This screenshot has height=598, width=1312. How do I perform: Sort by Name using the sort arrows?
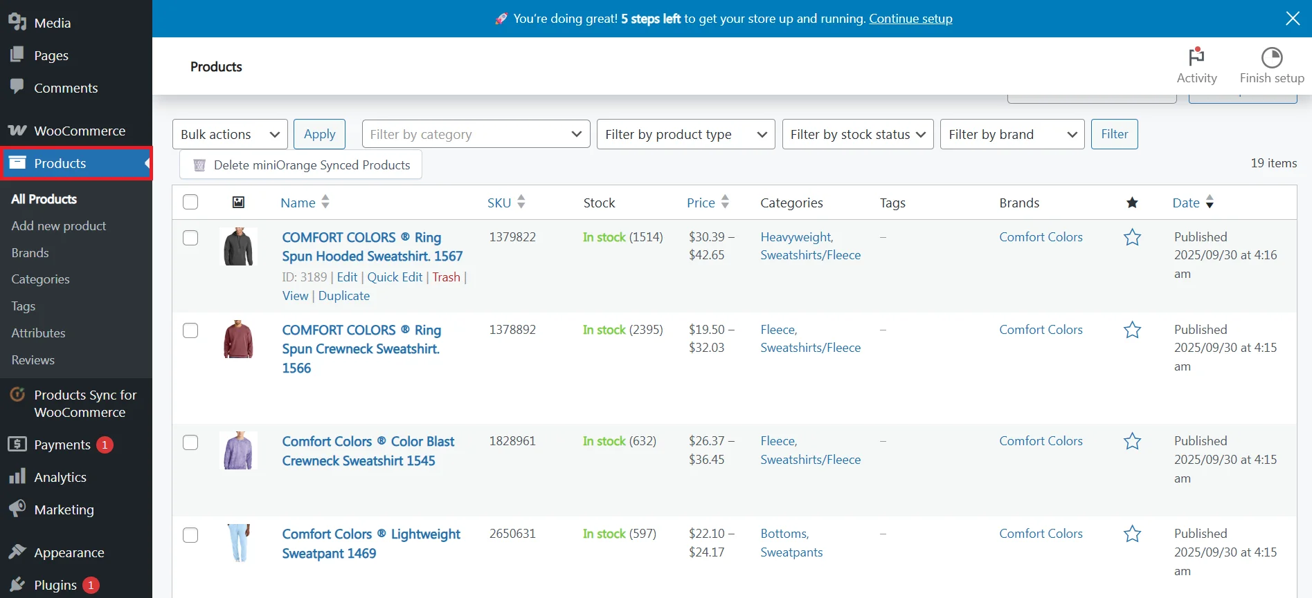tap(325, 202)
